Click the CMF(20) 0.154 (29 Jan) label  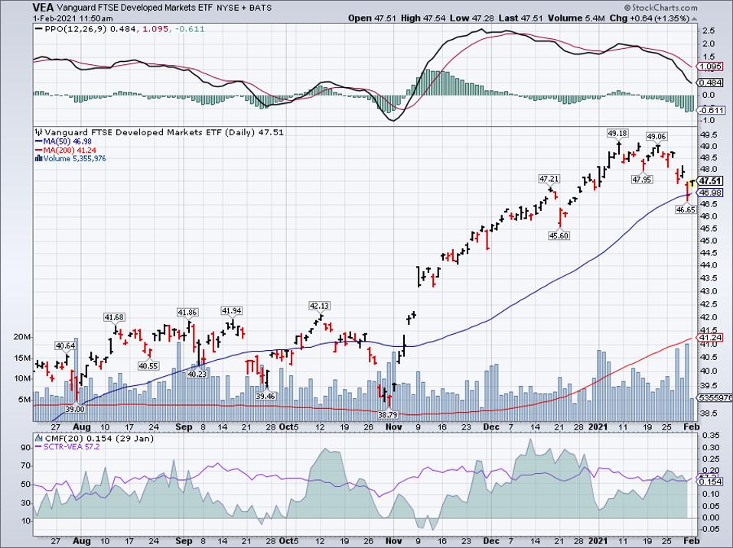click(x=98, y=439)
